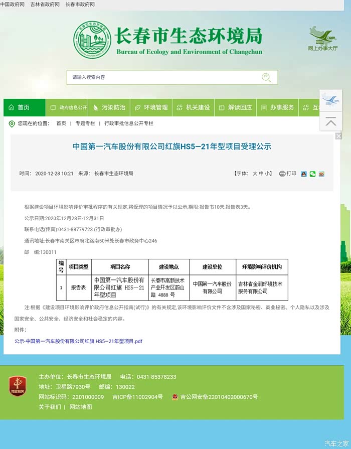Click the Changchun Ecology Bureau round logo
Screen dimensions: 351x449
click(x=92, y=40)
